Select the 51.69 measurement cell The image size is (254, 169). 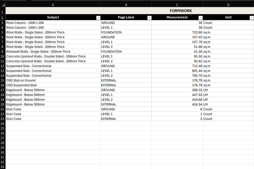pos(177,47)
